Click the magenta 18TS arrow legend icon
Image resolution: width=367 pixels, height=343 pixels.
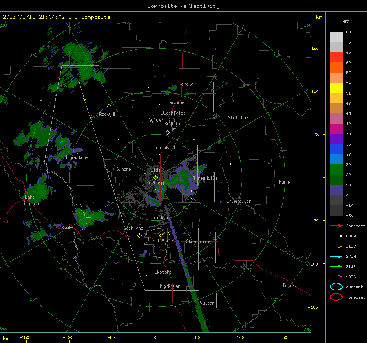[336, 277]
